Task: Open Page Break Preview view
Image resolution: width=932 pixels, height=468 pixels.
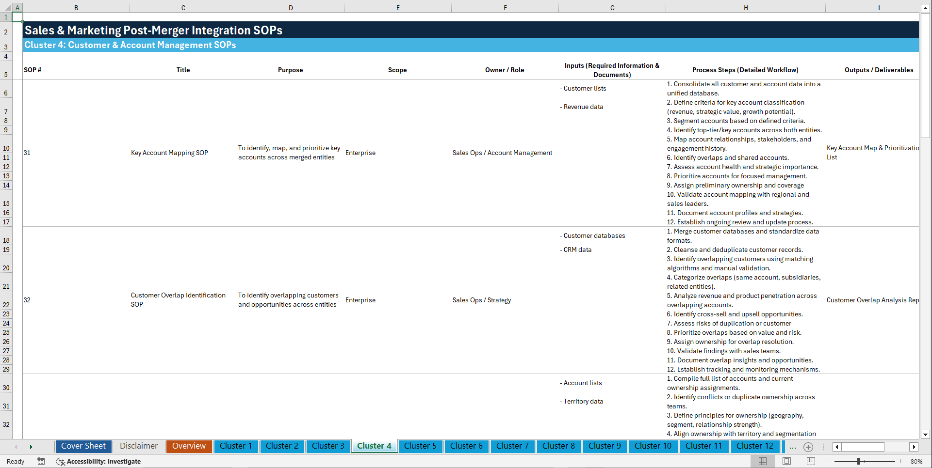Action: [x=811, y=461]
